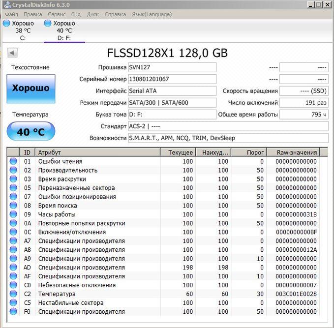This screenshot has height=328, width=334.
Task: Click the Общее время работы field 795 ч
Action: [x=304, y=115]
